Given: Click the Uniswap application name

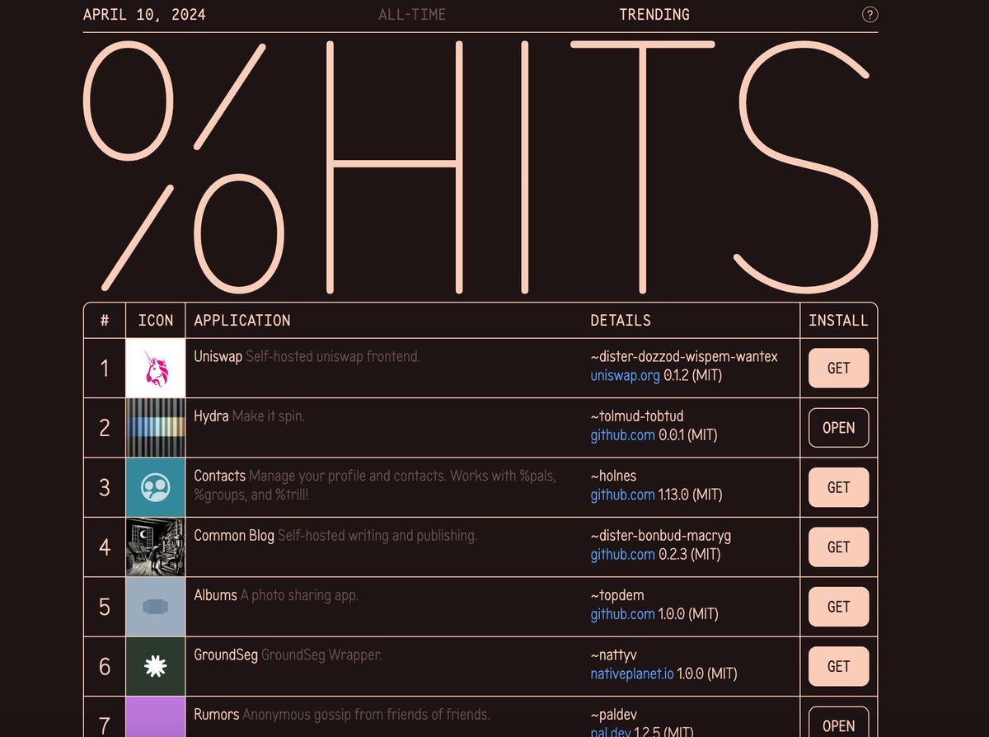Looking at the screenshot, I should pos(218,357).
